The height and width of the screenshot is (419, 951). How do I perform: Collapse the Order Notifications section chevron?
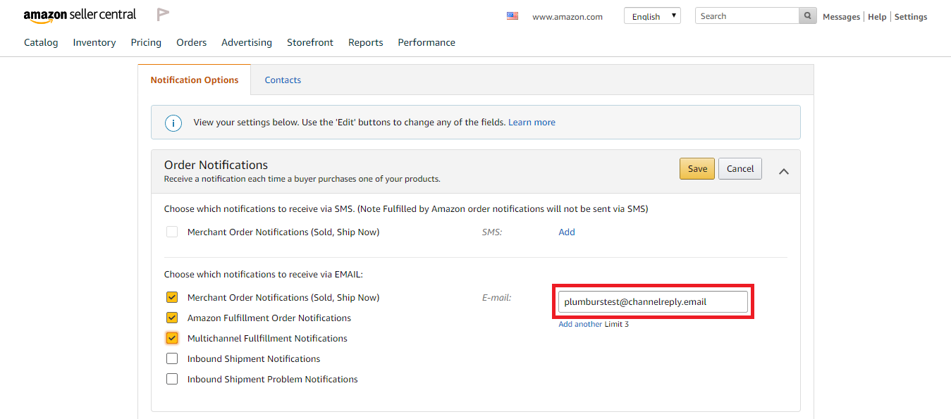click(x=783, y=171)
